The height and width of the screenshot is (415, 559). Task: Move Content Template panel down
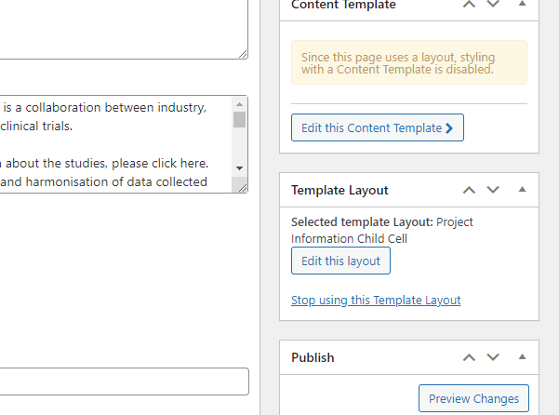click(x=493, y=4)
